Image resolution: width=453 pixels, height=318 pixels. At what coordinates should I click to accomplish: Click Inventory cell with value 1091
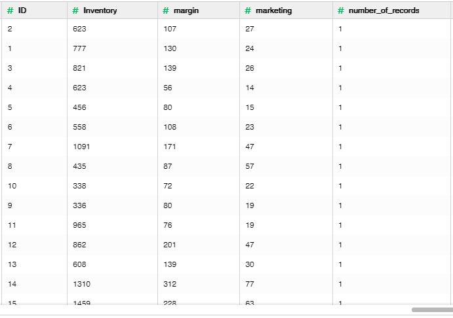click(81, 147)
